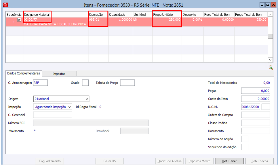Click quantity cell 1,000000
This screenshot has height=166, width=278.
point(125,19)
